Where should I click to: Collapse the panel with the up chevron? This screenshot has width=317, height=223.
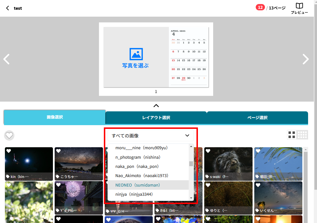point(156,106)
